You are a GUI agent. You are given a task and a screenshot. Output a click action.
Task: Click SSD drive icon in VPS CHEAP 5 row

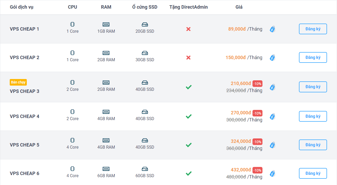click(x=145, y=140)
